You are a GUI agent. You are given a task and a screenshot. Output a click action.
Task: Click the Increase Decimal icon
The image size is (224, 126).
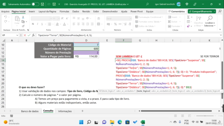[x=125, y=24]
